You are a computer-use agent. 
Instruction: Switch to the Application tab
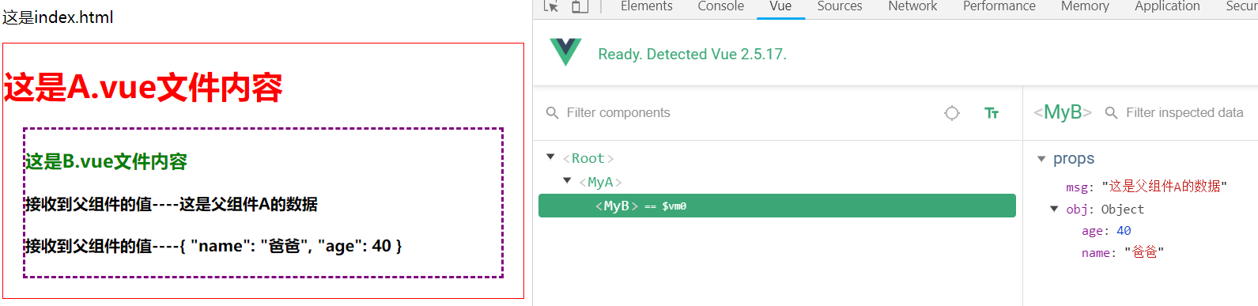pyautogui.click(x=1167, y=6)
